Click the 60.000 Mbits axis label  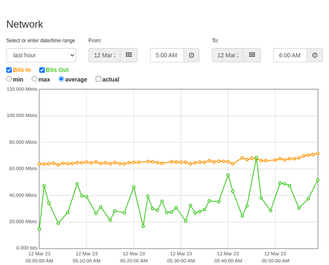[23, 168]
